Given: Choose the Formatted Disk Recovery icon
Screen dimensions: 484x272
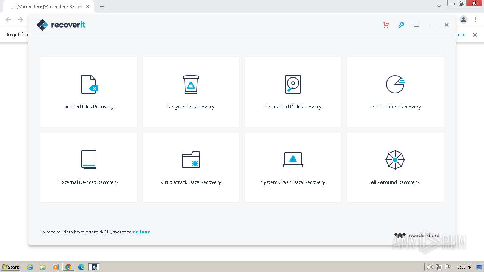Looking at the screenshot, I should [293, 84].
